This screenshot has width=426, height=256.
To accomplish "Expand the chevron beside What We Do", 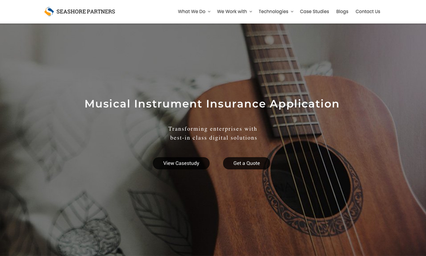I will coord(209,12).
